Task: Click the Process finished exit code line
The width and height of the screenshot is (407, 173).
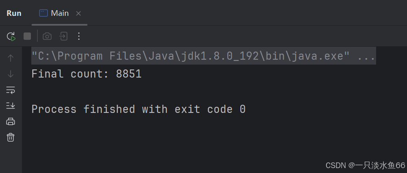Action: (x=138, y=109)
